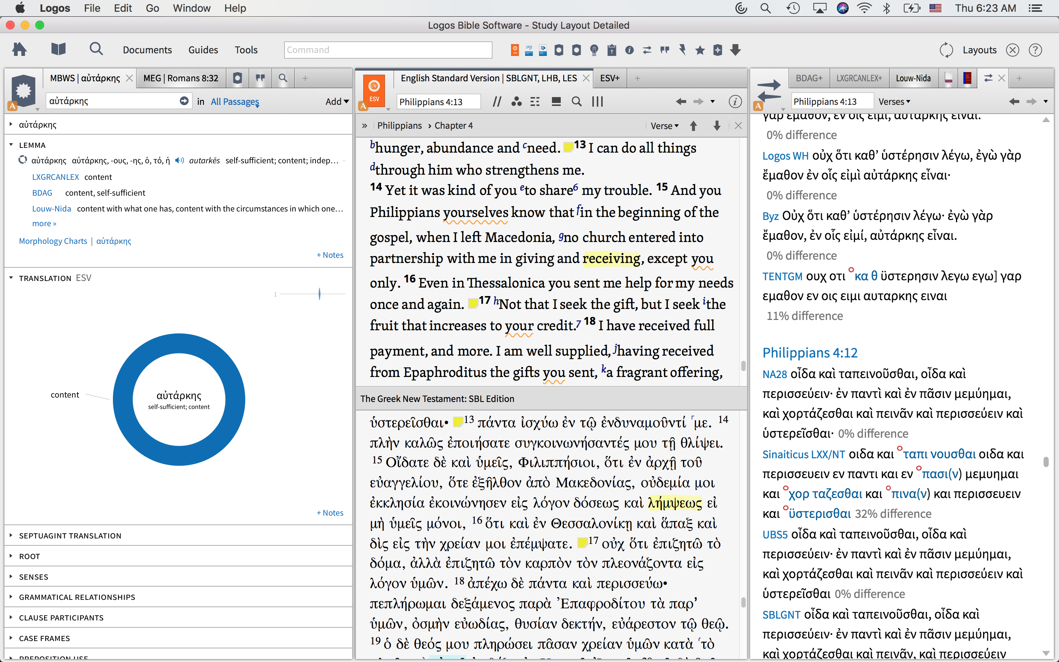Open the Favorites star shortcut
Viewport: 1059px width, 662px height.
[700, 50]
